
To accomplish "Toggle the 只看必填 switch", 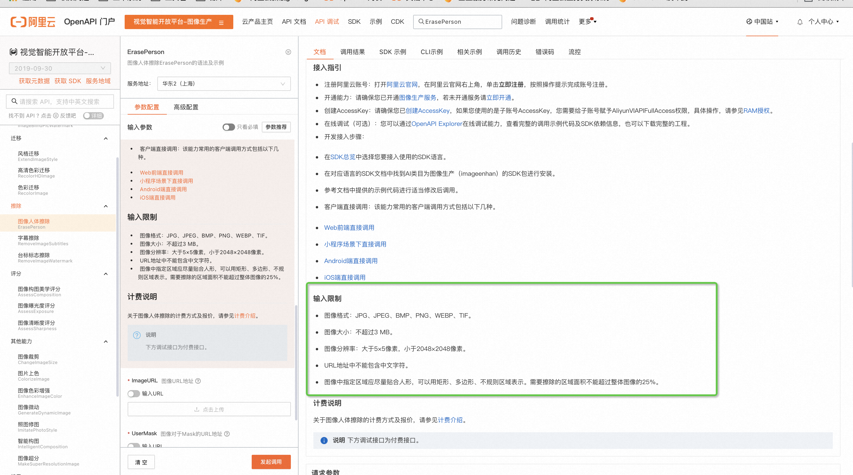I will pos(228,127).
